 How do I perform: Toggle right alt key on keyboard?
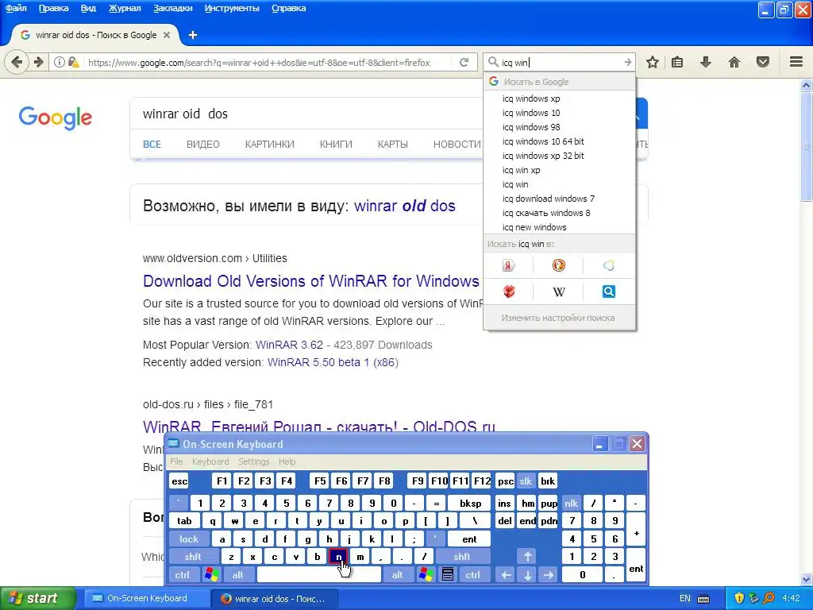tap(398, 575)
